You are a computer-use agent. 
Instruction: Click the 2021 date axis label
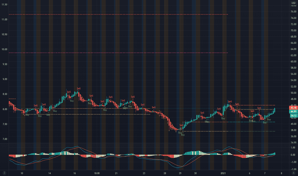[x=223, y=173]
